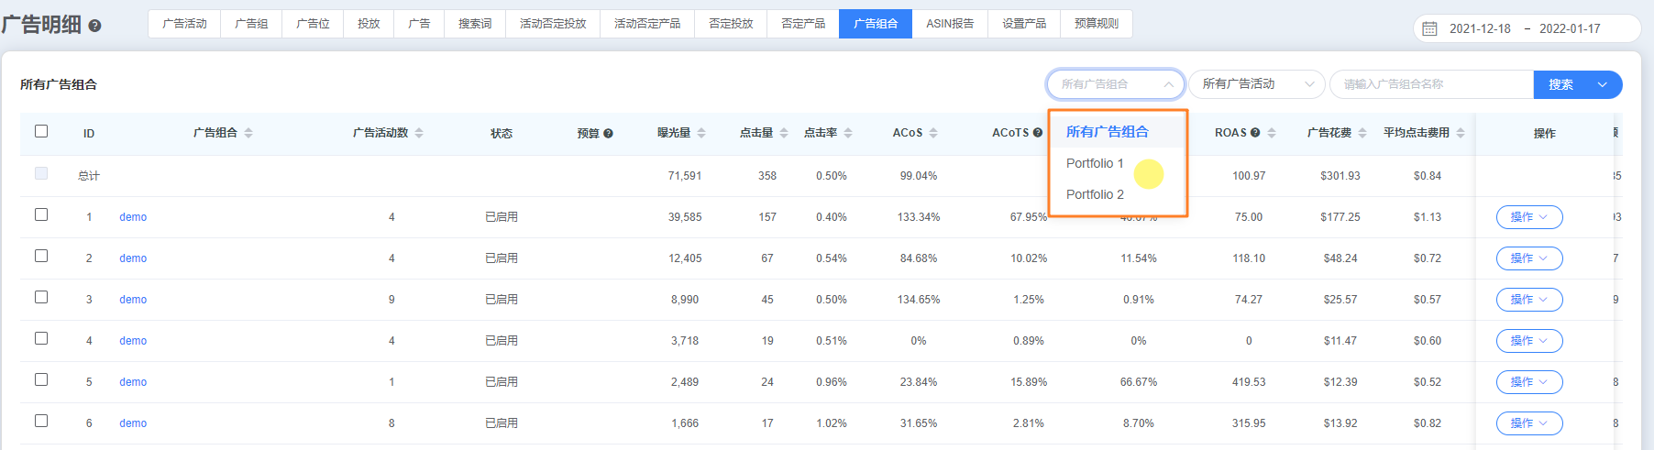This screenshot has width=1654, height=450.
Task: Click the ROAS help question icon
Action: (x=1255, y=133)
